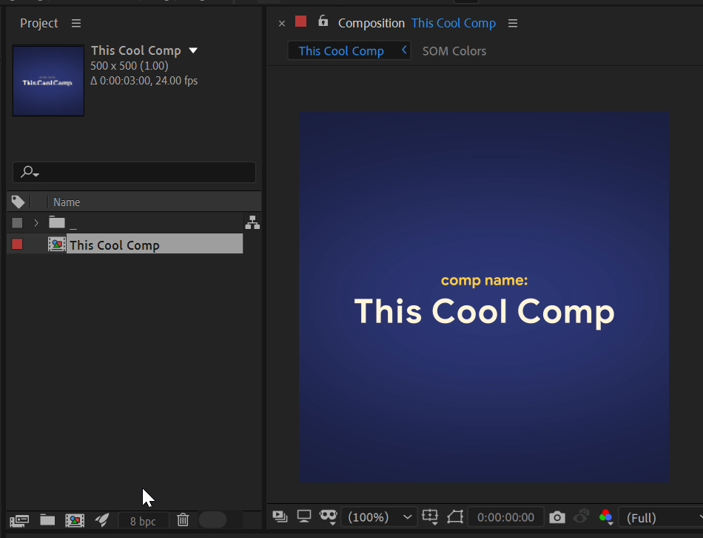Click the 0:00:03:00, 24.00 fps duration text
This screenshot has width=703, height=538.
[144, 81]
